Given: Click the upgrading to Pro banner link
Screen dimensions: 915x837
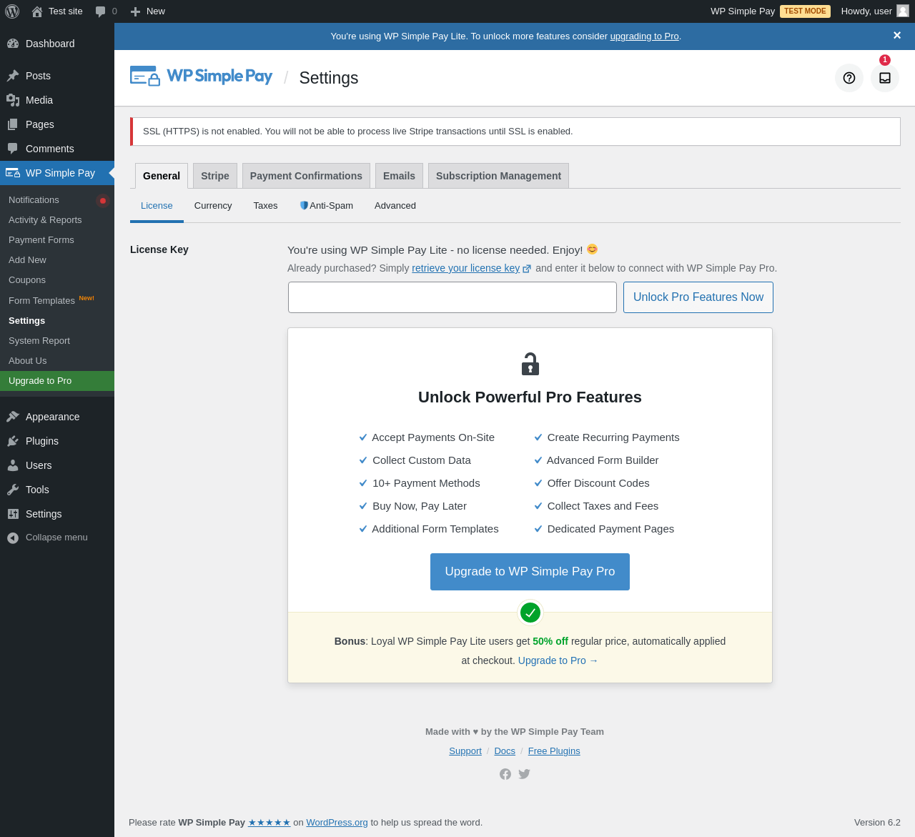Looking at the screenshot, I should coord(644,36).
